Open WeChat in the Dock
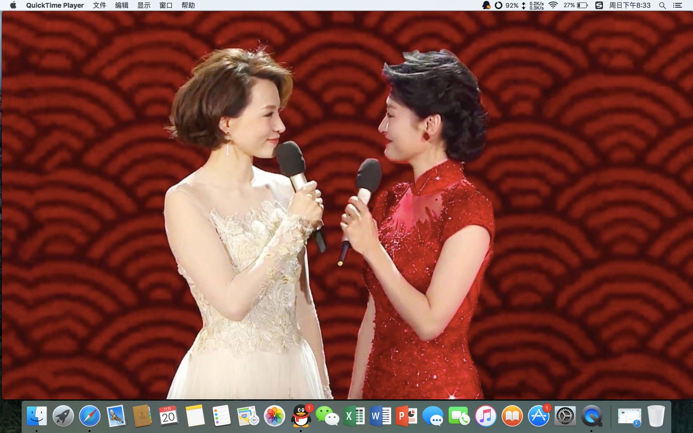The width and height of the screenshot is (693, 433). (327, 416)
